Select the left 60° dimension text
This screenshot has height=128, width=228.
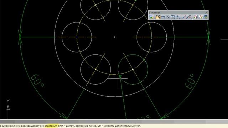(x=37, y=81)
